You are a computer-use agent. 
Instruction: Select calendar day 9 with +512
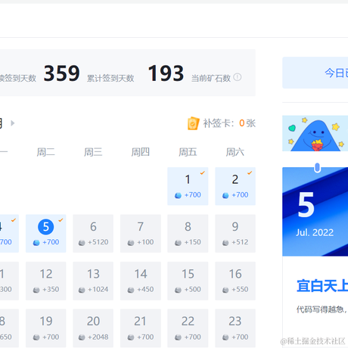(x=235, y=233)
